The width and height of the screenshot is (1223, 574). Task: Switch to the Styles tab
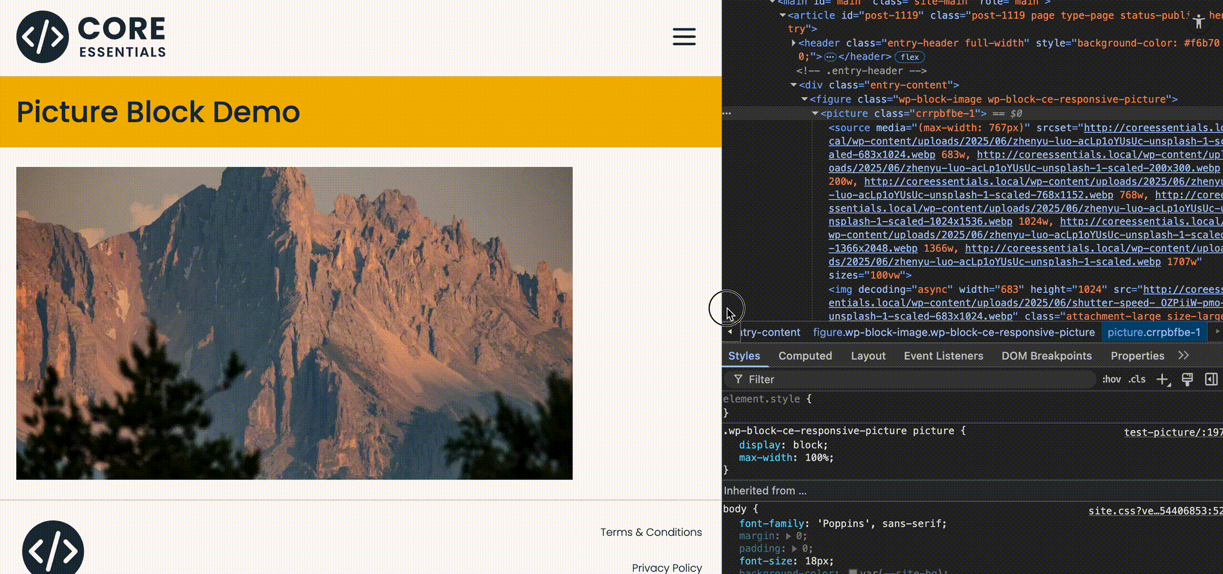coord(744,356)
